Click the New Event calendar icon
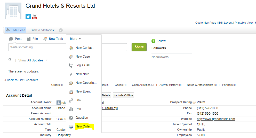 (x=71, y=92)
